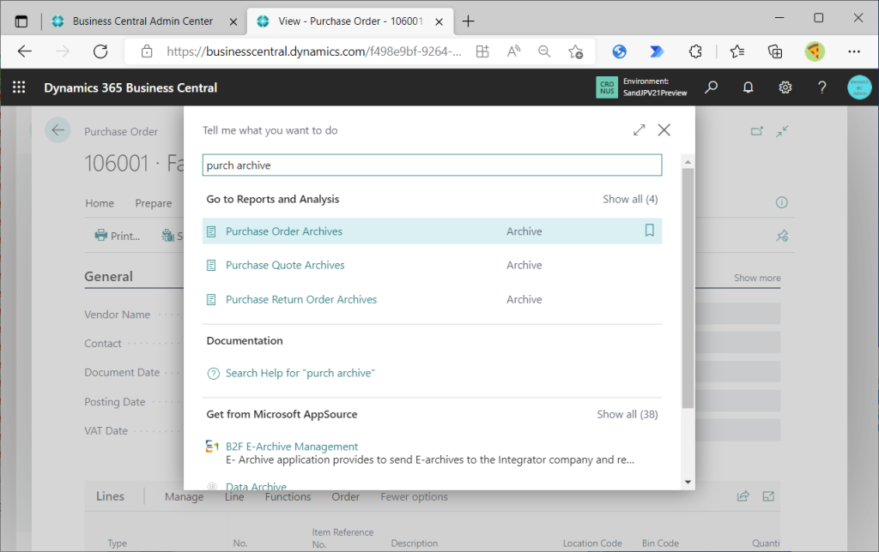Open the user account avatar menu
This screenshot has height=552, width=879.
tap(859, 87)
